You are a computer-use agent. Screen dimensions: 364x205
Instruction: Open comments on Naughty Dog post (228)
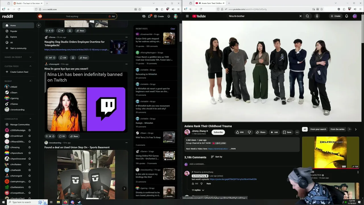63,58
